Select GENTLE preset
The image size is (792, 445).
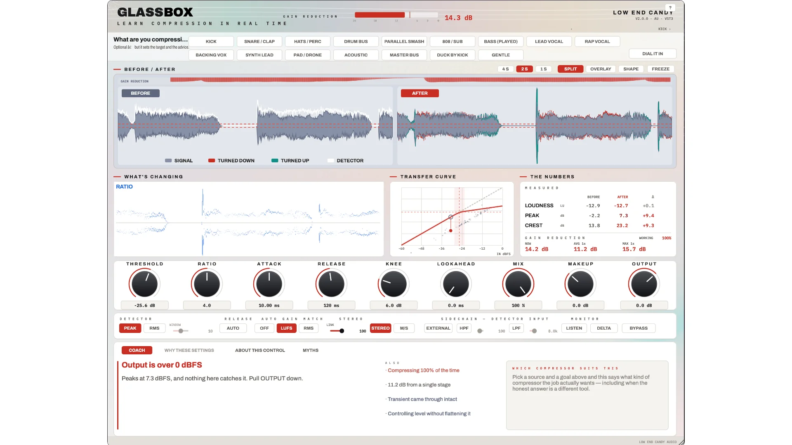coord(501,55)
